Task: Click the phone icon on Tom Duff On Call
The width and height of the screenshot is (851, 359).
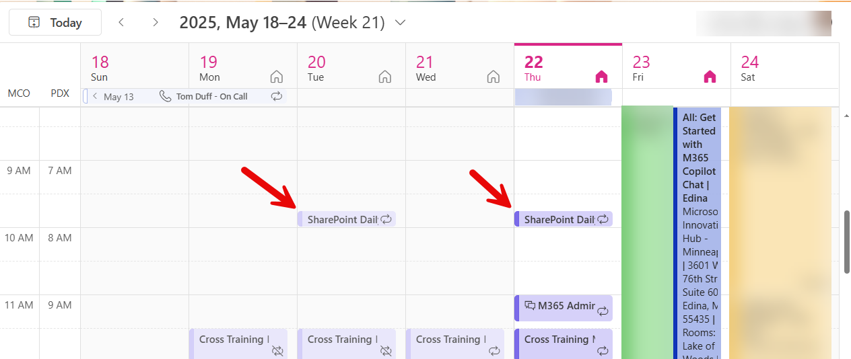Action: [166, 96]
